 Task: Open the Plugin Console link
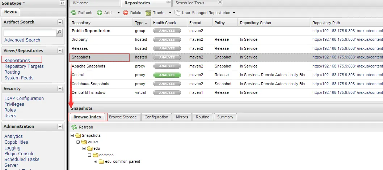tap(19, 154)
